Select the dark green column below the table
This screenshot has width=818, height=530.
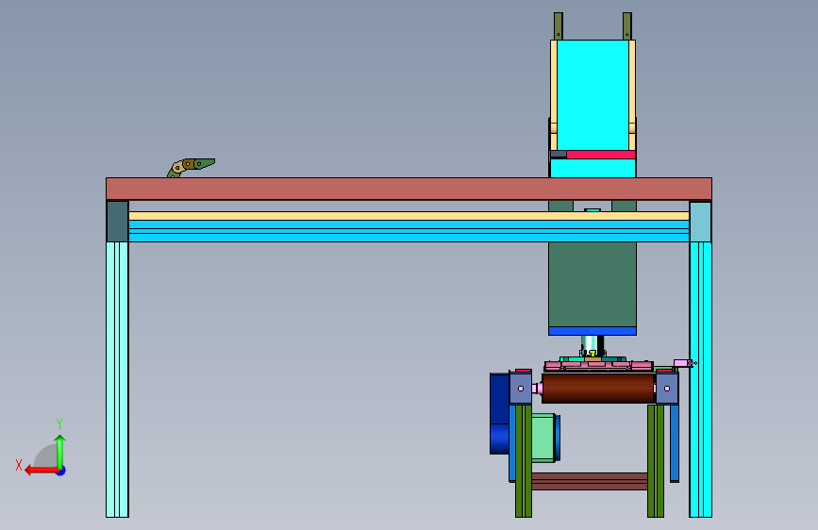coord(593,284)
